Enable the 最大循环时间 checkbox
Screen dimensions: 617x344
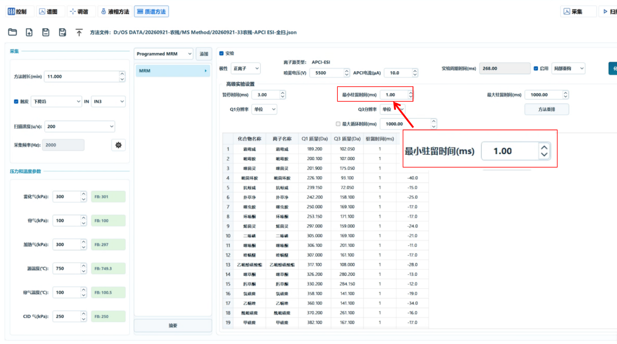click(338, 124)
